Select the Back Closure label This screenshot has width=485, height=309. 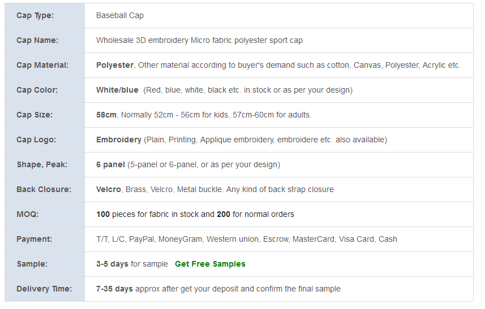tap(44, 190)
